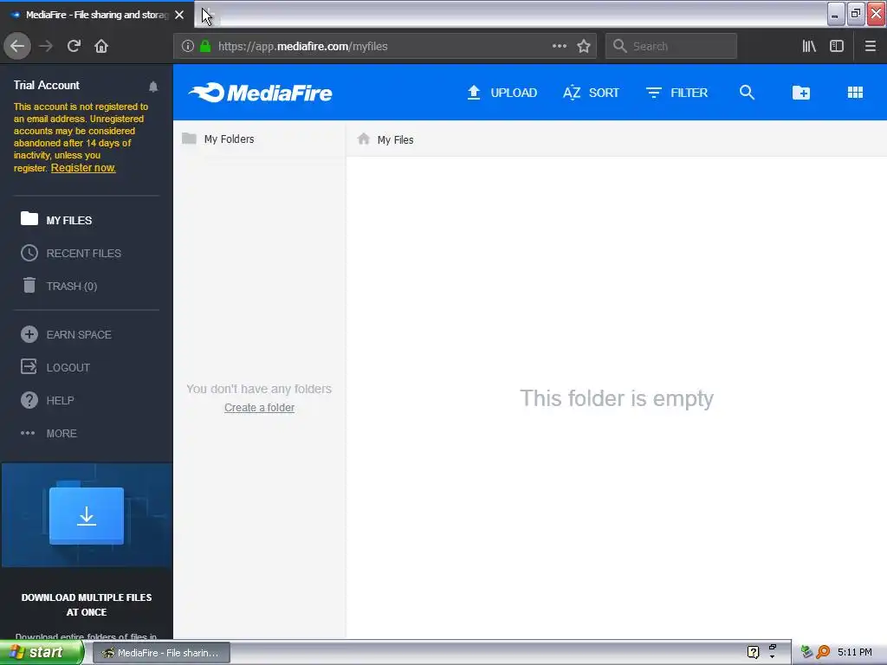This screenshot has height=665, width=887.
Task: Open Earn Space in the sidebar
Action: (66, 334)
